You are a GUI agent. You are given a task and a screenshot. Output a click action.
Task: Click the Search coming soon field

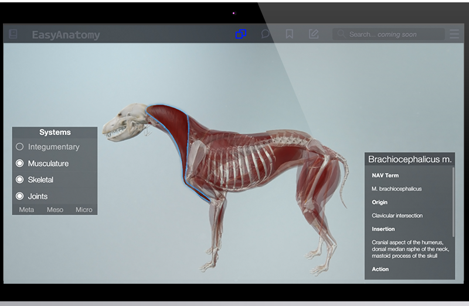click(x=388, y=35)
